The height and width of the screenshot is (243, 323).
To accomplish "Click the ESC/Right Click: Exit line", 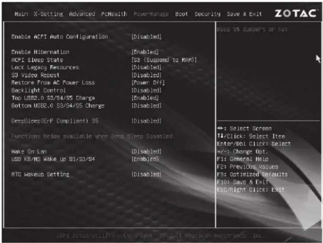I will [250, 189].
